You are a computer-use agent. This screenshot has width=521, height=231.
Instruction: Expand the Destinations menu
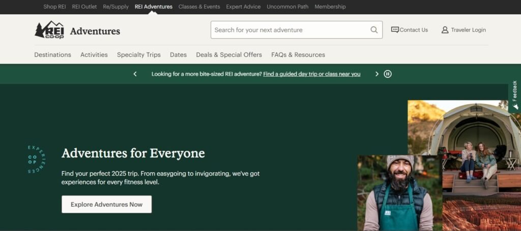52,55
